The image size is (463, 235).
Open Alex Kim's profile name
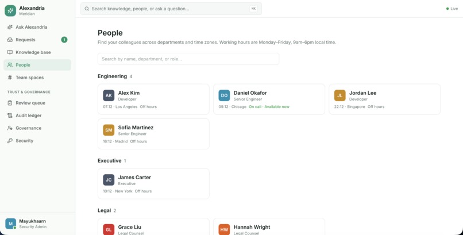click(129, 93)
